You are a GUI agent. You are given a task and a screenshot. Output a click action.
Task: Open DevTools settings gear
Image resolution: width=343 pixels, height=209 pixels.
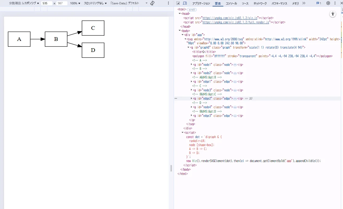[x=328, y=3]
